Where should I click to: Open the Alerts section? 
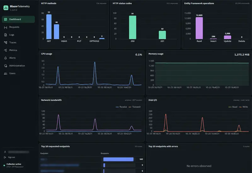18,58
